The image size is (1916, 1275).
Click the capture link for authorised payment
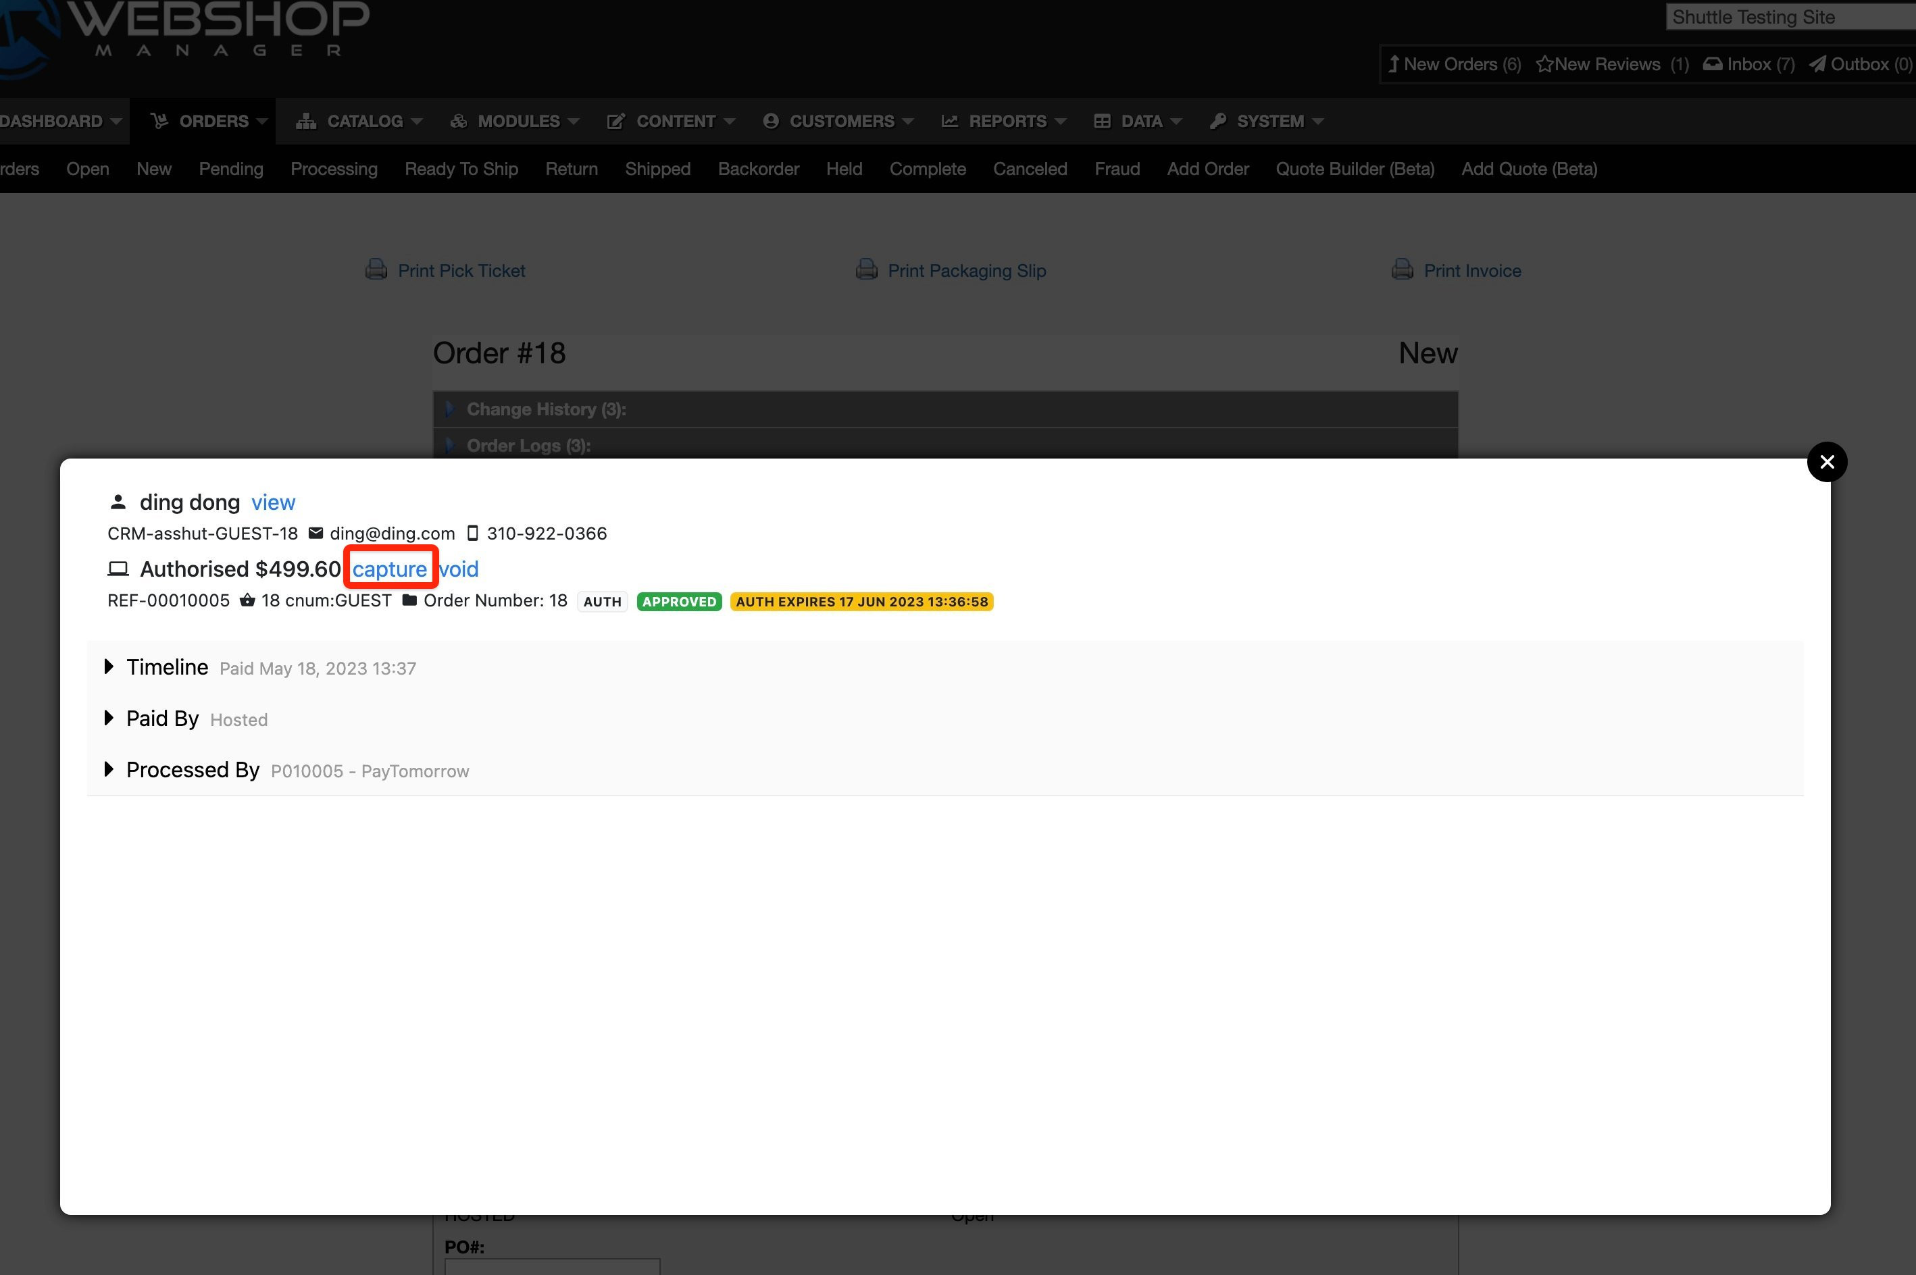click(x=390, y=569)
